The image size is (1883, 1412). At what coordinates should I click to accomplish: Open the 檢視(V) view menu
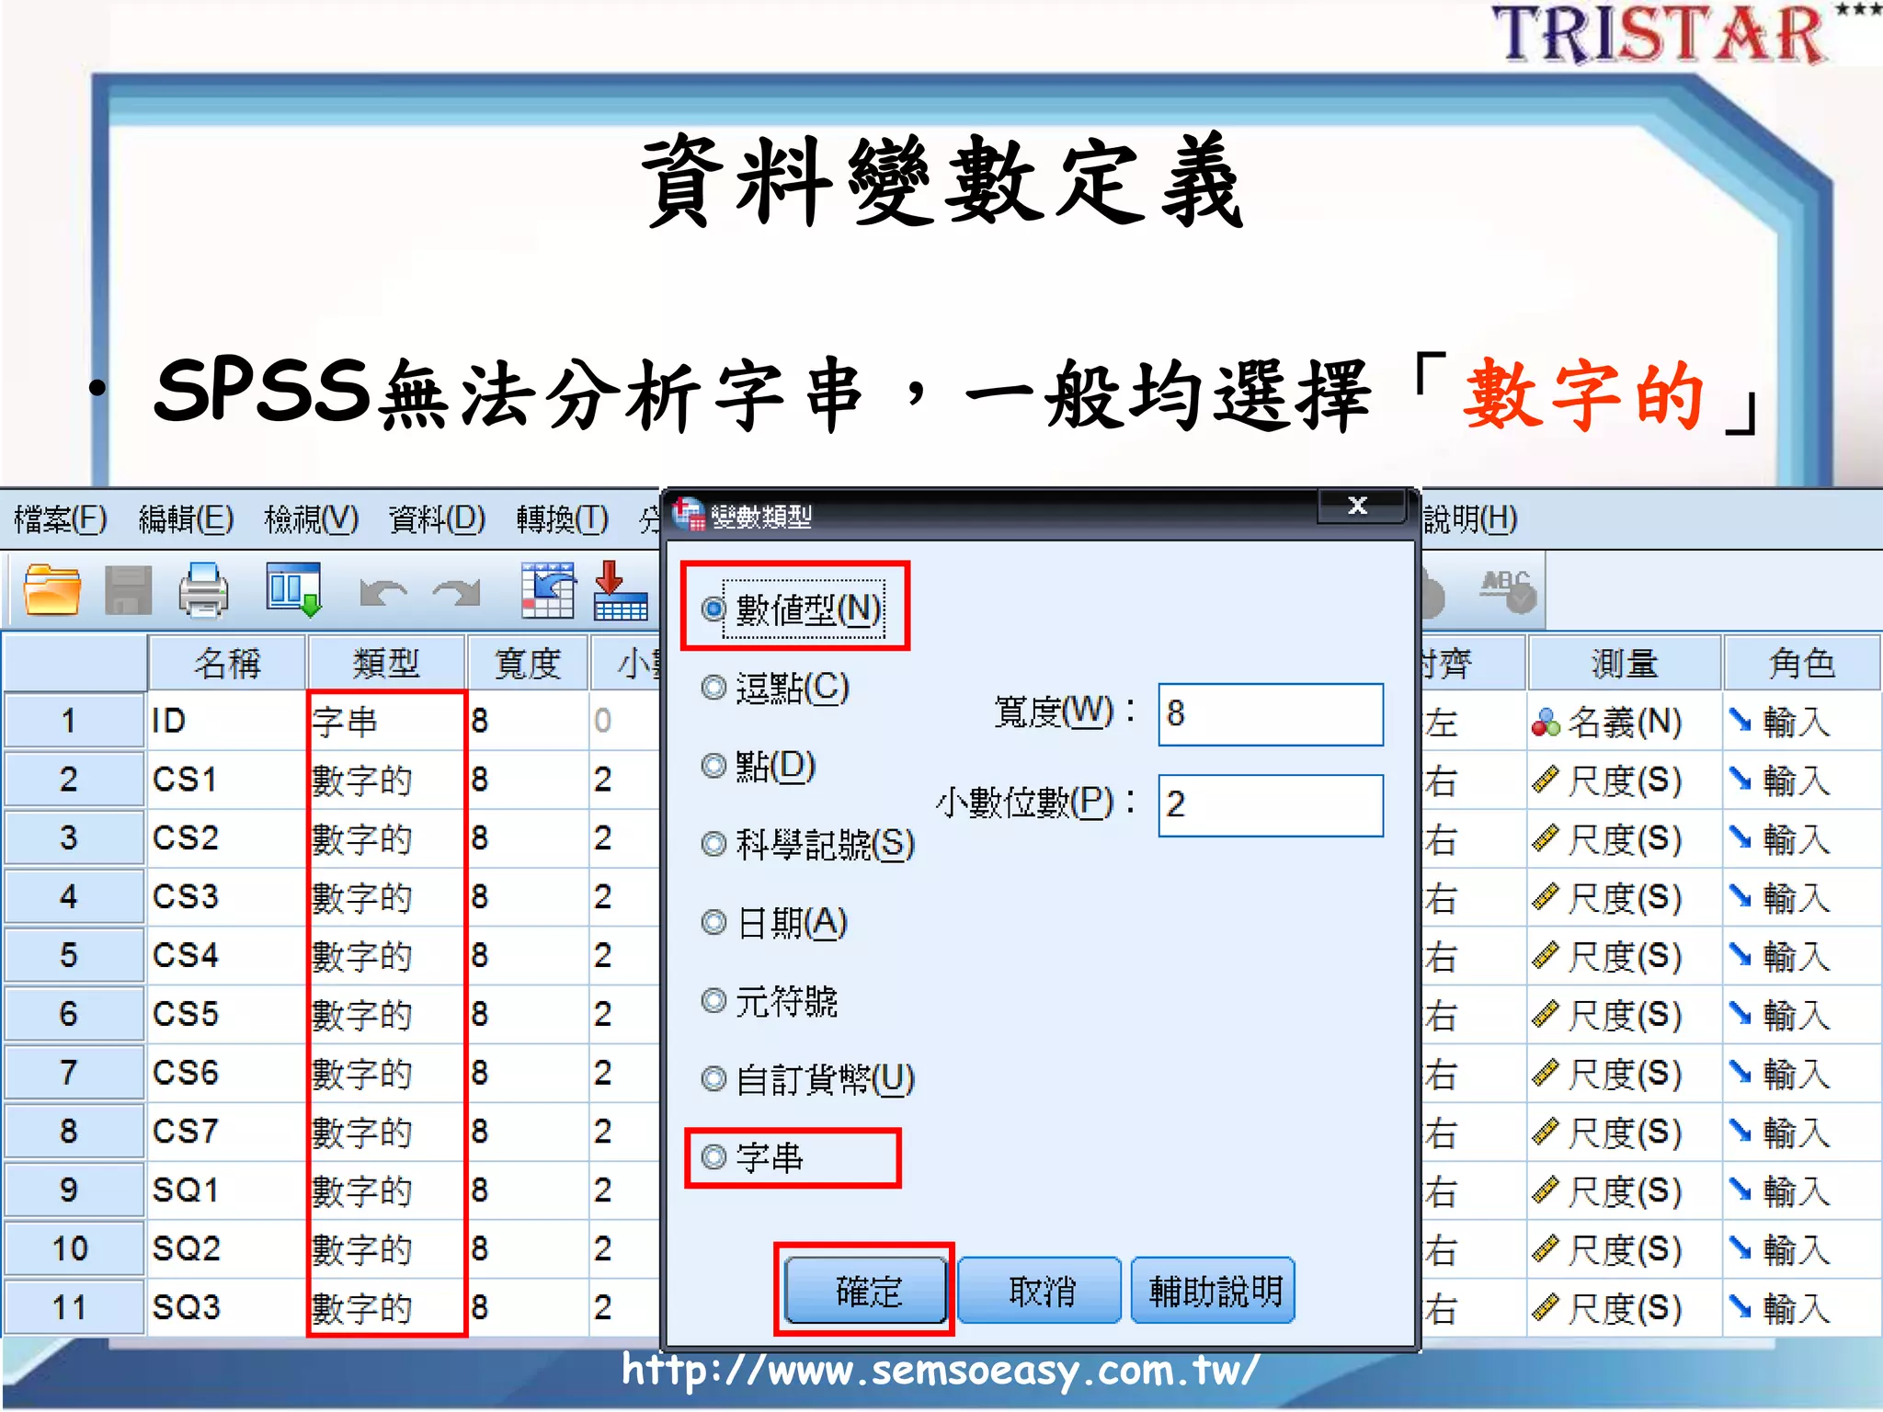311,519
